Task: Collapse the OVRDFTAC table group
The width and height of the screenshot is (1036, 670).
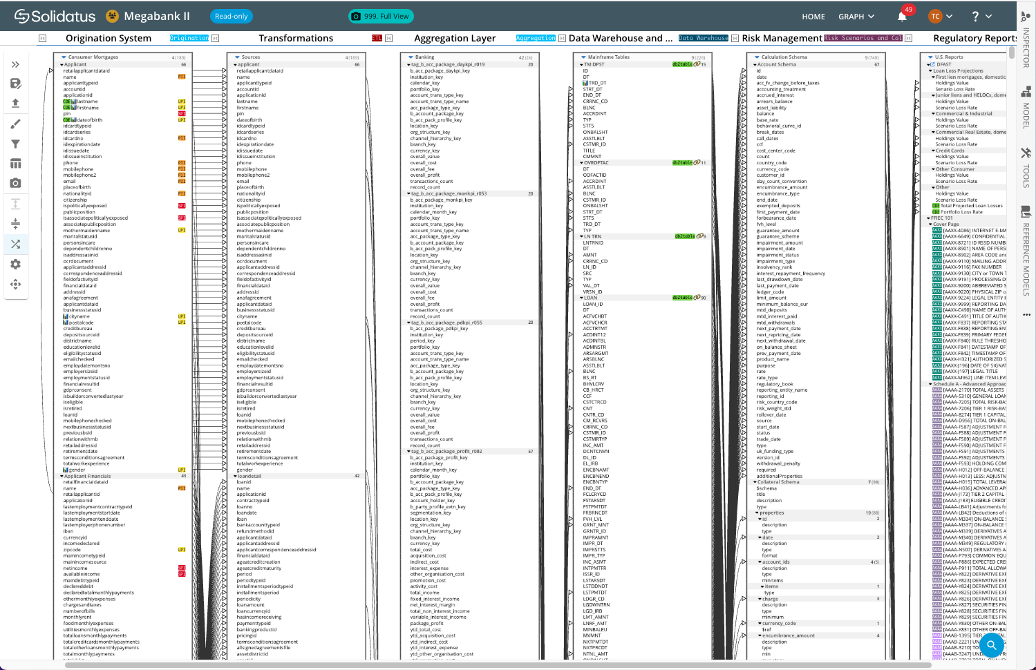Action: point(581,163)
